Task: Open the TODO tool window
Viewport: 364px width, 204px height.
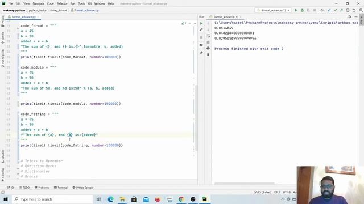Action: 24,188
